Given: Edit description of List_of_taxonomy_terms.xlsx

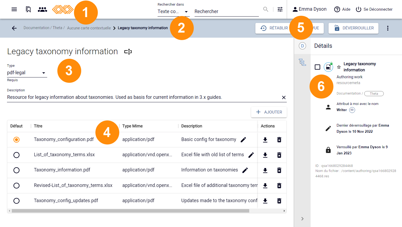Looking at the screenshot, I should pos(251,155).
